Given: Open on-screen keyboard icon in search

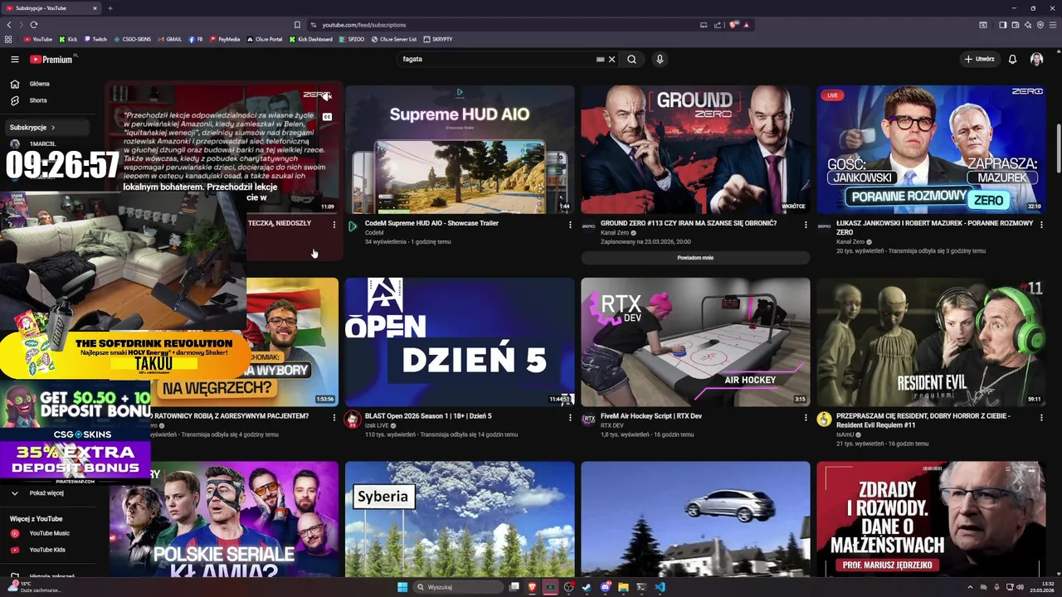Looking at the screenshot, I should point(600,59).
